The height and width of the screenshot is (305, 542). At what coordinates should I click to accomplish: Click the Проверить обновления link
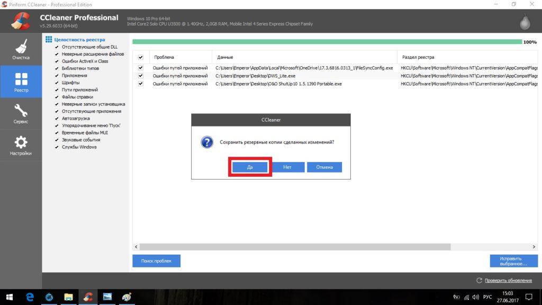coord(508,281)
